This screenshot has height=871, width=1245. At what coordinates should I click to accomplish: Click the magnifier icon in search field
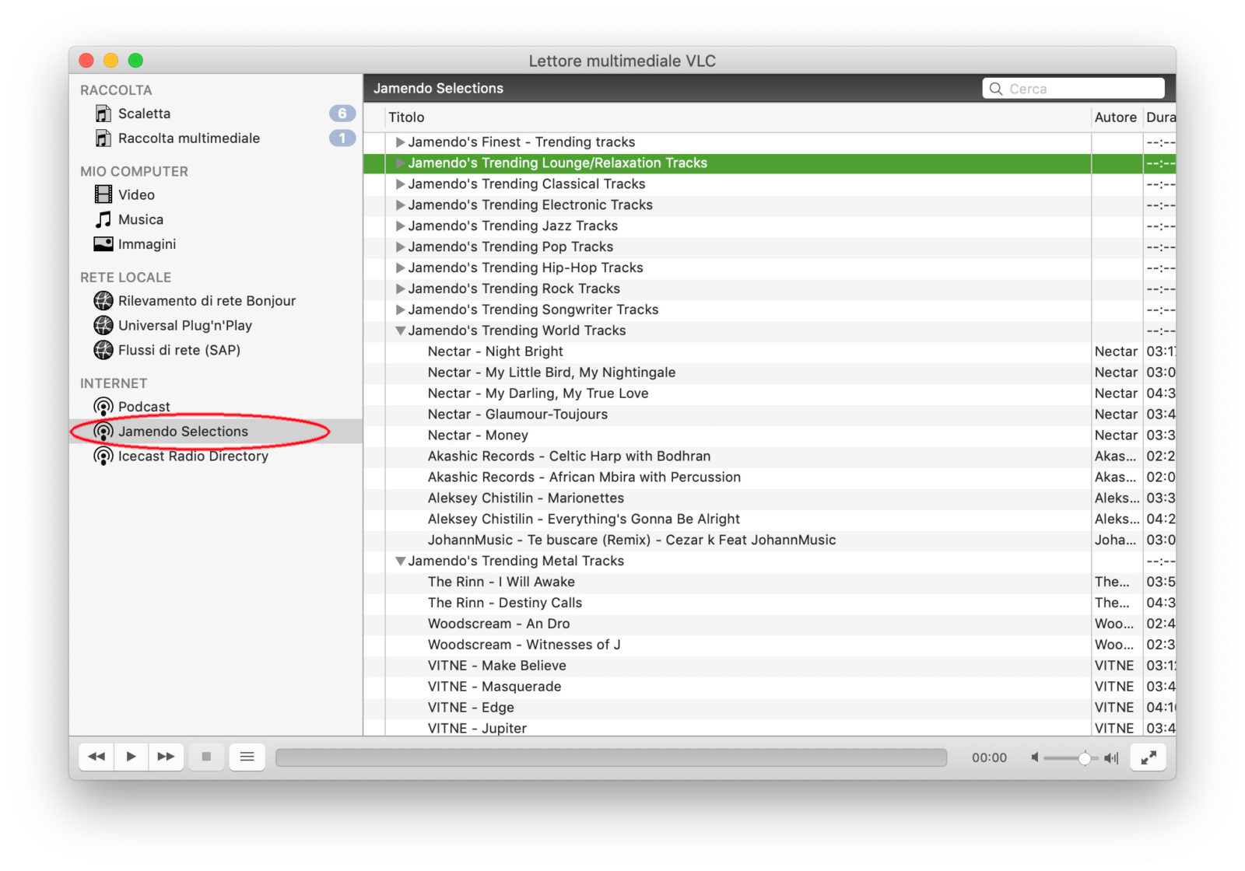(995, 89)
